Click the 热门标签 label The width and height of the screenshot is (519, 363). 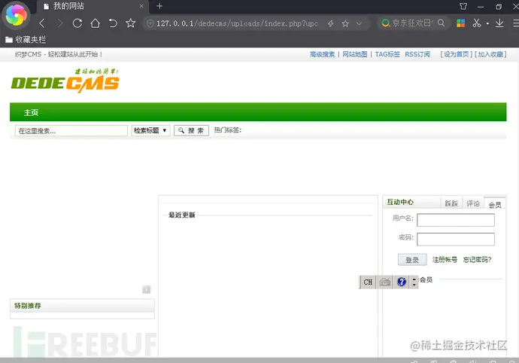228,130
